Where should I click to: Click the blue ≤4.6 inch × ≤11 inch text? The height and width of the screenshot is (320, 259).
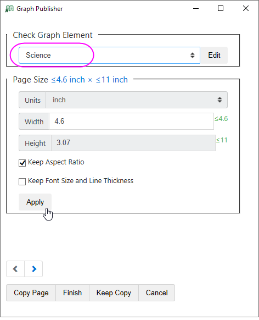coord(89,80)
